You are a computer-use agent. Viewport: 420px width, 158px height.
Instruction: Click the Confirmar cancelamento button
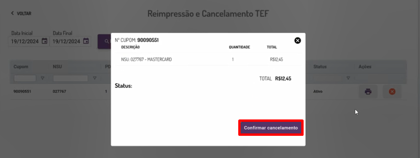[271, 128]
